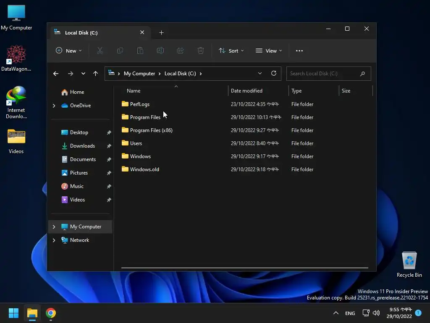Image resolution: width=430 pixels, height=323 pixels.
Task: Go up one folder level
Action: (95, 74)
